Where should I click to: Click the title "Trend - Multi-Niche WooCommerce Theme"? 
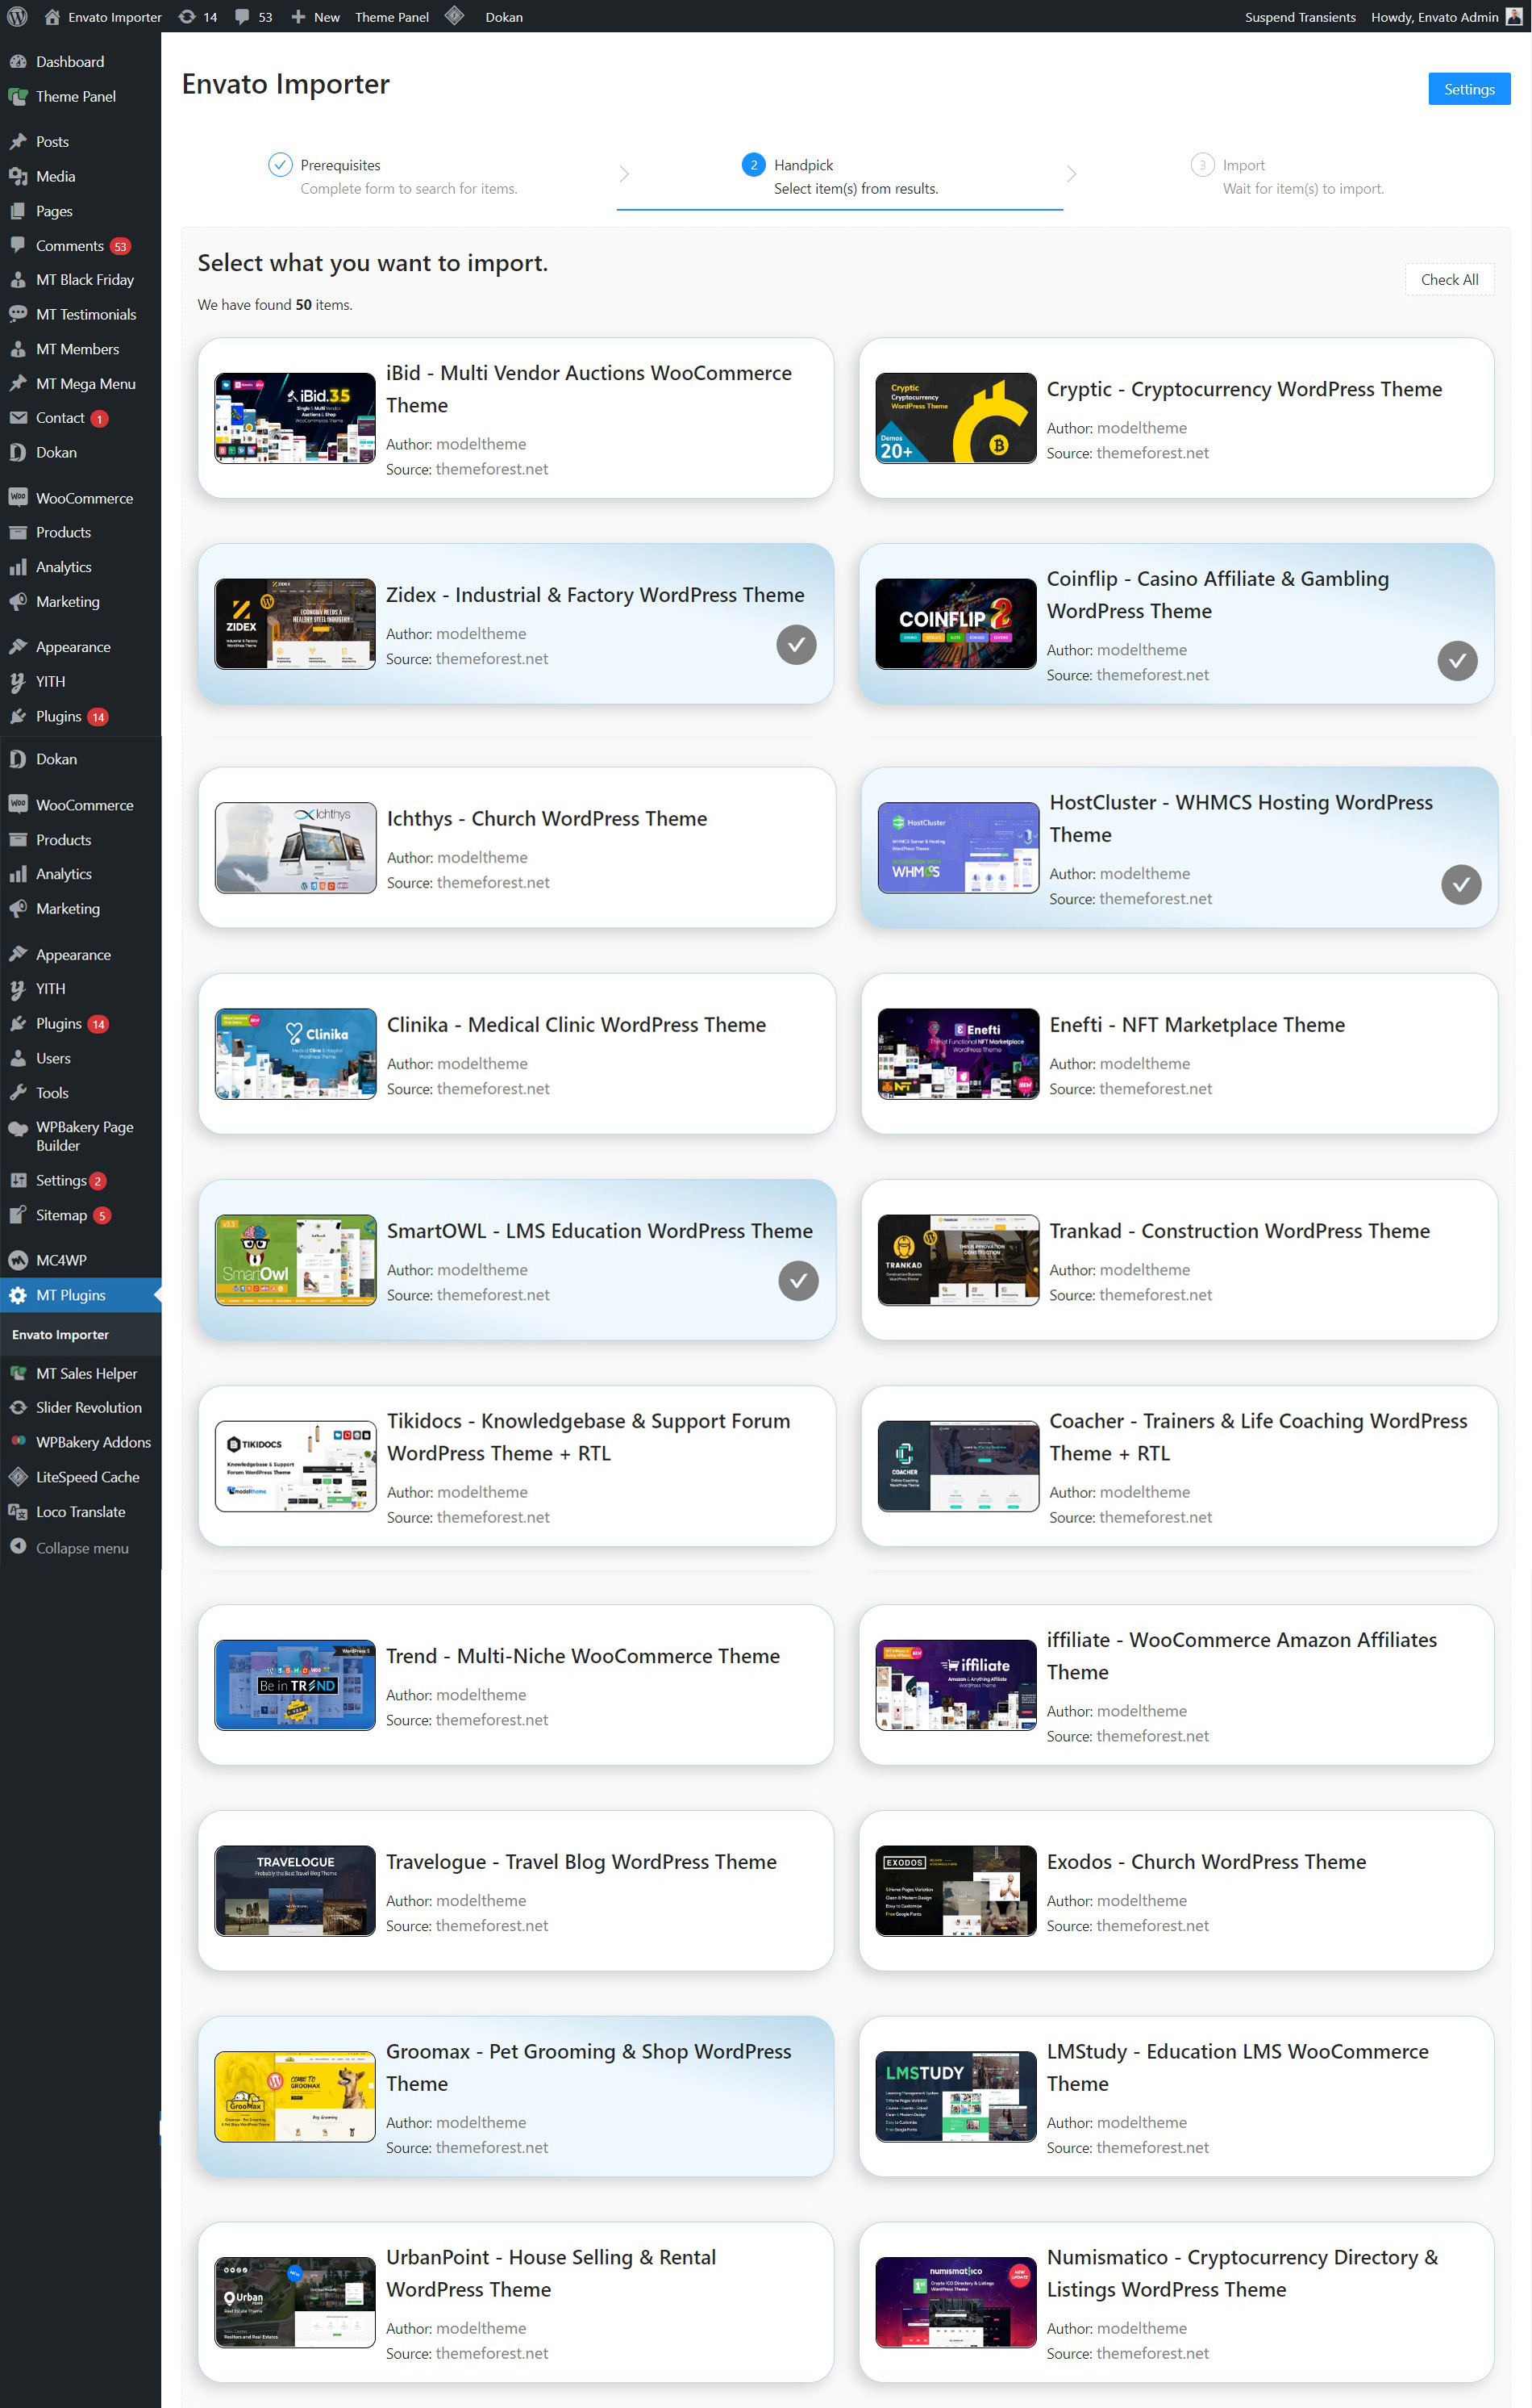583,1656
